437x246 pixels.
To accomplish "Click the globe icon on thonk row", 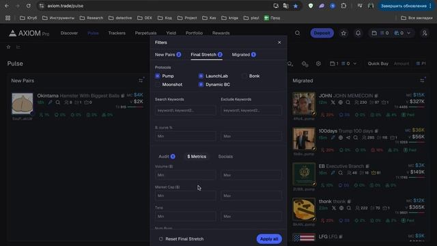I will (x=341, y=208).
